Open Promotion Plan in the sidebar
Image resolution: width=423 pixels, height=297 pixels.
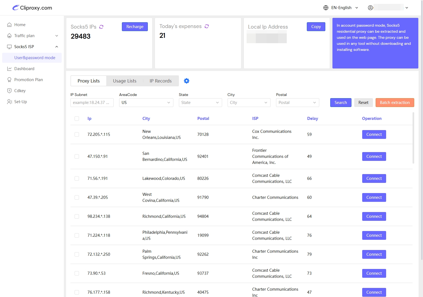click(x=28, y=80)
